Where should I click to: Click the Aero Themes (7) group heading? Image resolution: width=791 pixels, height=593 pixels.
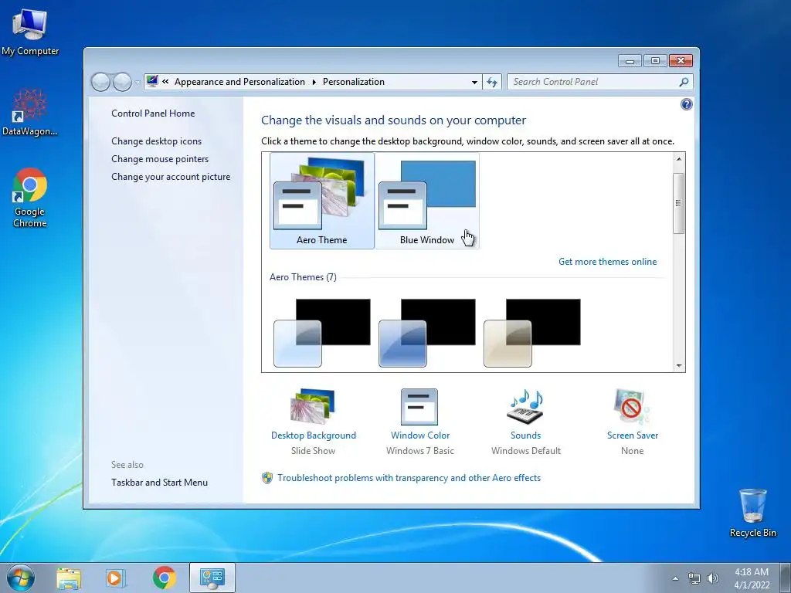click(x=303, y=277)
